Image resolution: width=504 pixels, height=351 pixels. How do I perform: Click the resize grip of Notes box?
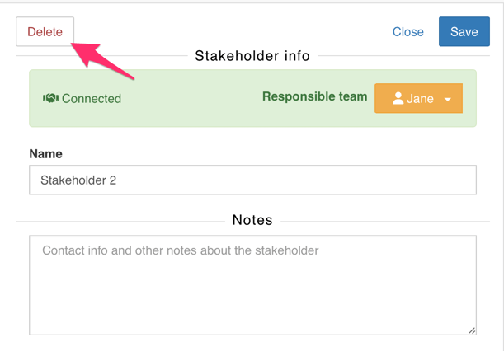click(472, 330)
